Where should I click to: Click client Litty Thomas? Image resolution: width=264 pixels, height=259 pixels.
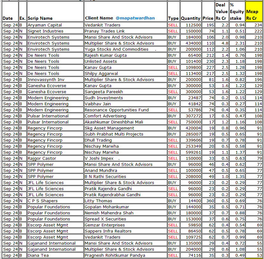pos(125,201)
